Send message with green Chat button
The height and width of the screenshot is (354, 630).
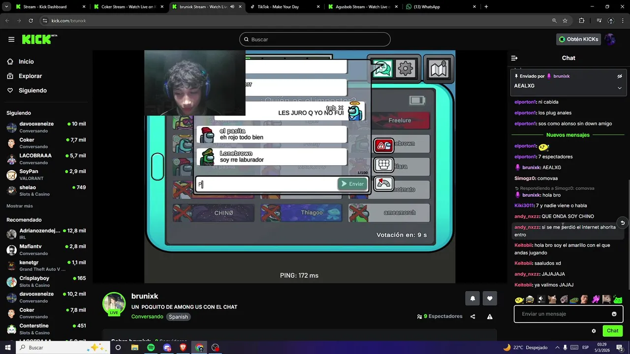[612, 331]
